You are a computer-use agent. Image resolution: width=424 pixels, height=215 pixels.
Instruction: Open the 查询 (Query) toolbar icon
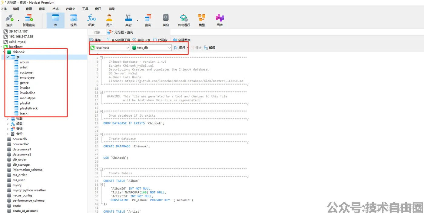click(148, 20)
